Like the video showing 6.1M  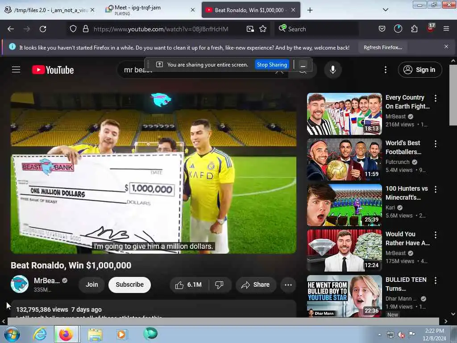pyautogui.click(x=189, y=284)
